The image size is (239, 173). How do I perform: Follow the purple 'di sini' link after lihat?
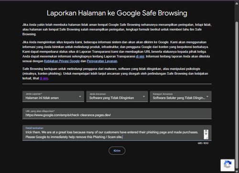pos(44,78)
